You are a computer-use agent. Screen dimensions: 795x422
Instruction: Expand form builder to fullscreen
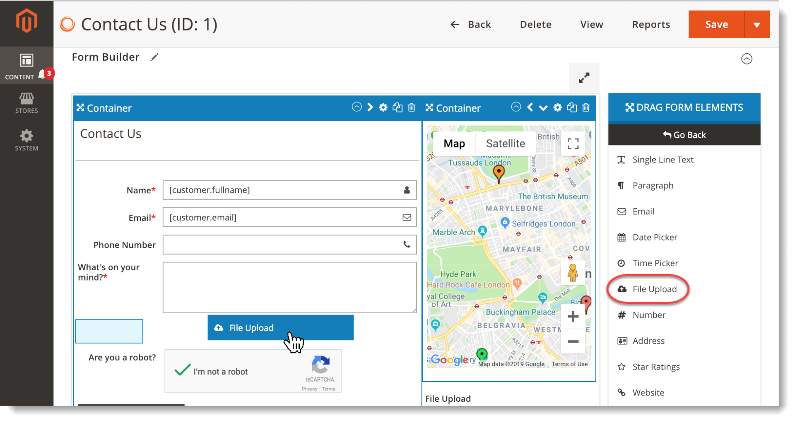(584, 78)
